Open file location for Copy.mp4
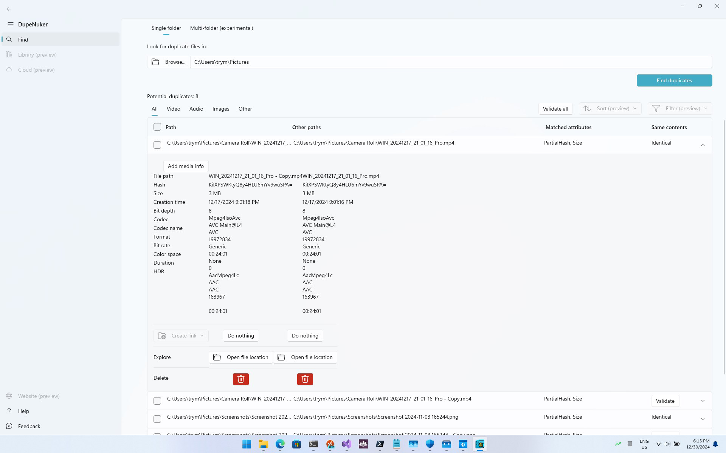Screen dimensions: 726x453 pos(240,357)
